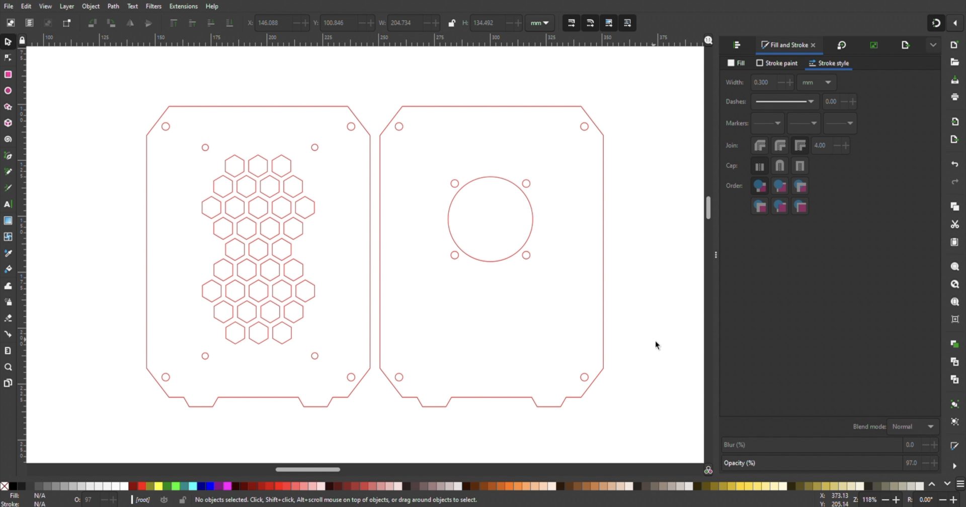
Task: Toggle the width/height lock ratio
Action: [452, 23]
